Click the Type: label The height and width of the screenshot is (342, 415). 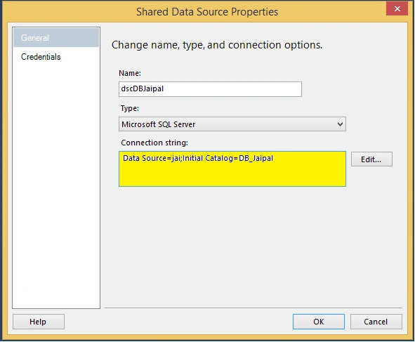[130, 108]
